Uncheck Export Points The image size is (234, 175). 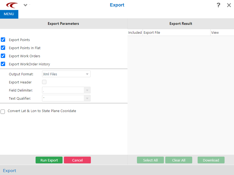pyautogui.click(x=3, y=39)
